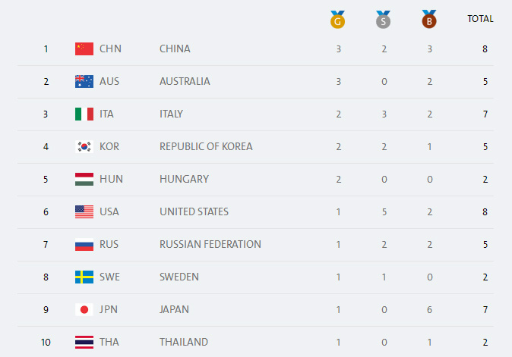Click the Japan flag icon
This screenshot has height=357, width=512.
[84, 309]
